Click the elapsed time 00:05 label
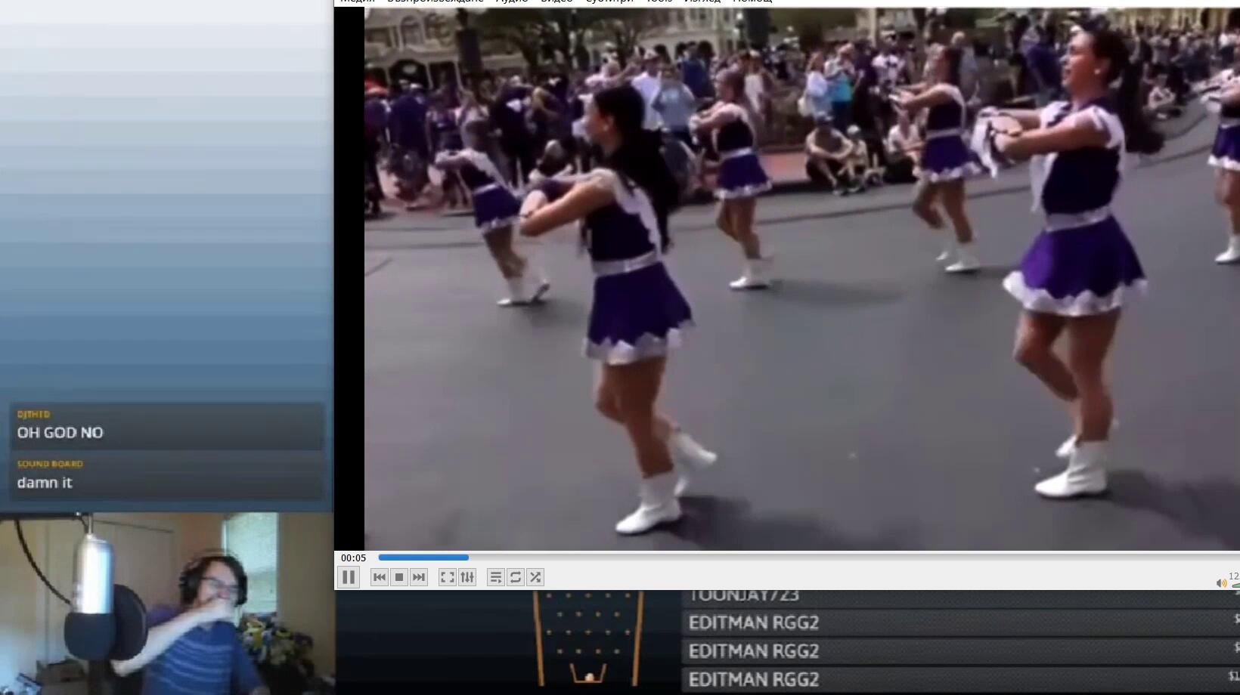 coord(353,558)
